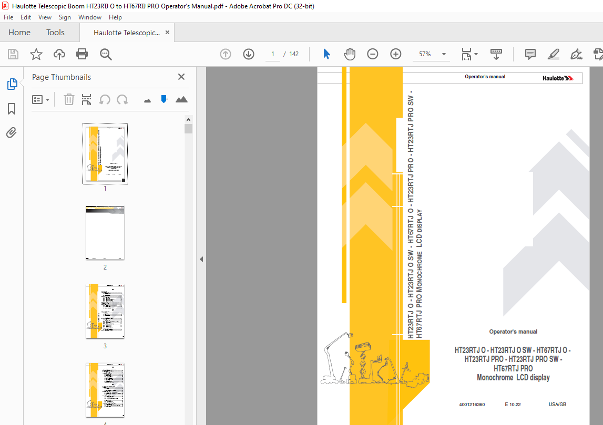Switch to the Tools tab
The width and height of the screenshot is (603, 425).
pyautogui.click(x=55, y=33)
